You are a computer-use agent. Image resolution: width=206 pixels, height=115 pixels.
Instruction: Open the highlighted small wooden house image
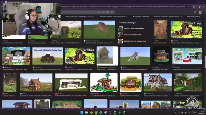[107, 56]
